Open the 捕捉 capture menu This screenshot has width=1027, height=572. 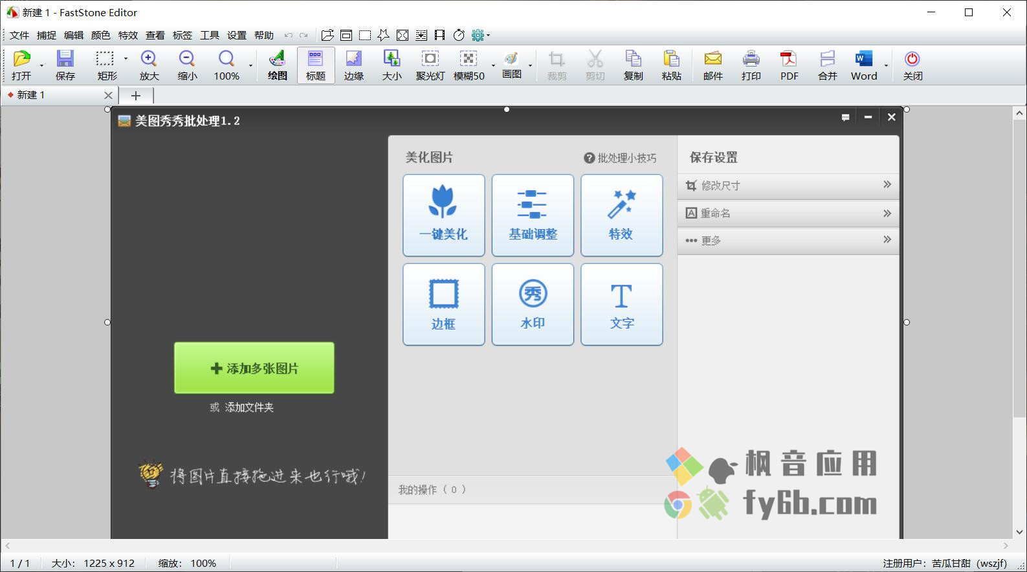(x=47, y=35)
